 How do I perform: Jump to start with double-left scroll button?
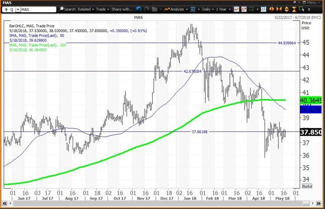click(4, 203)
